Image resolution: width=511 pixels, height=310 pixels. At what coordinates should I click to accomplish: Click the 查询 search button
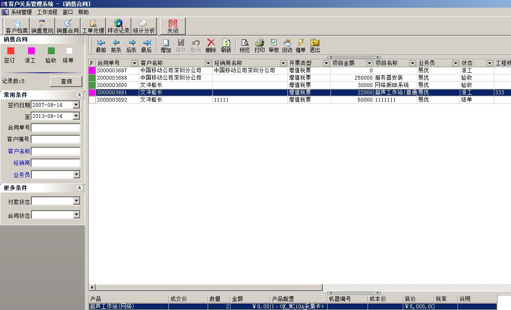click(66, 81)
